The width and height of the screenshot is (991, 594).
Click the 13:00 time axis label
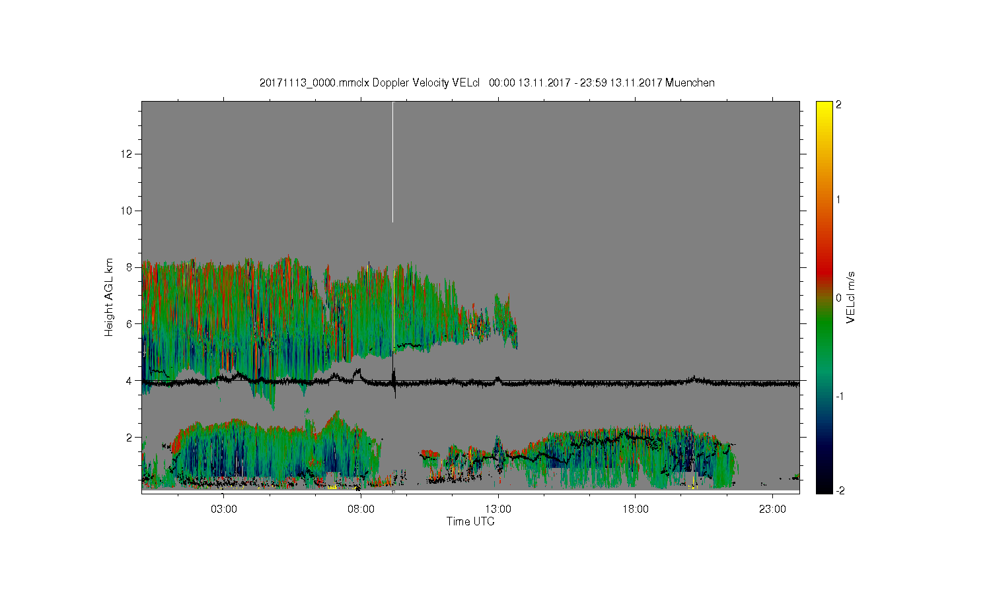coord(498,510)
